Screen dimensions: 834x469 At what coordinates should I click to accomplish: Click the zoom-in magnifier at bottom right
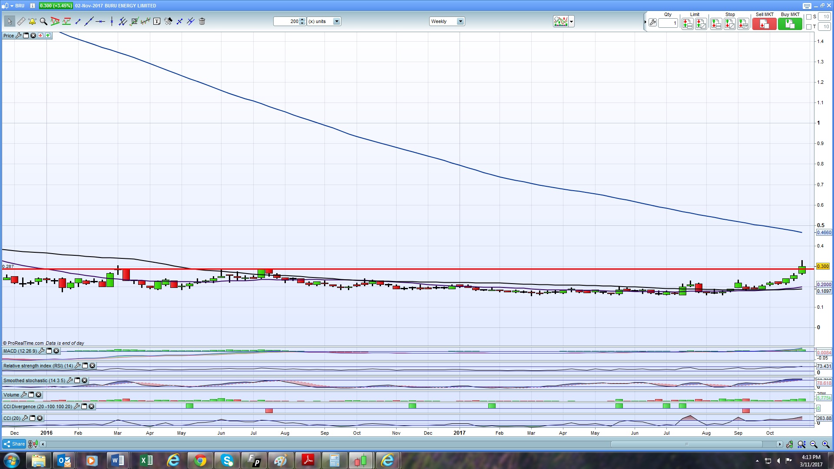(x=826, y=444)
